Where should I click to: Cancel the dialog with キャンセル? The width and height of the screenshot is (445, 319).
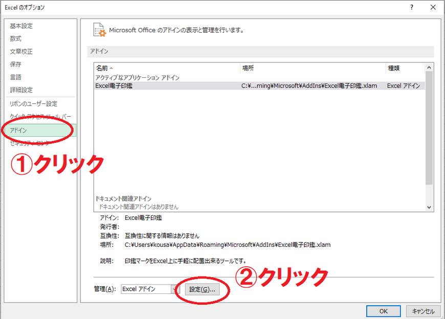423,311
